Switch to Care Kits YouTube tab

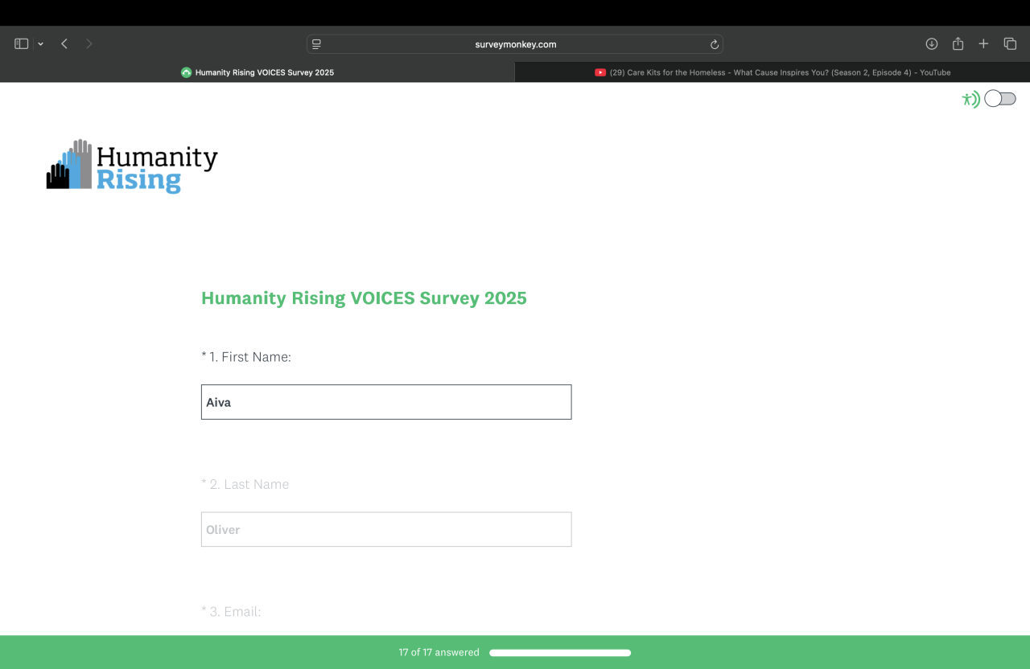[772, 72]
